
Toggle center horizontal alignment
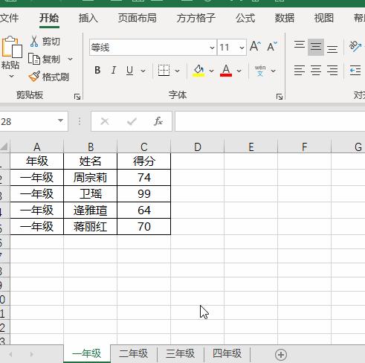coord(316,71)
